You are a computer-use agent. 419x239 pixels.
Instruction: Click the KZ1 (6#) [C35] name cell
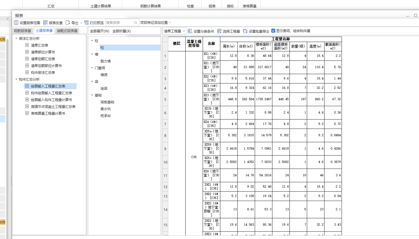(211, 56)
